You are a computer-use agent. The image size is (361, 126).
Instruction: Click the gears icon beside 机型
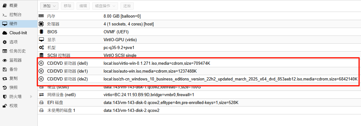[41, 47]
